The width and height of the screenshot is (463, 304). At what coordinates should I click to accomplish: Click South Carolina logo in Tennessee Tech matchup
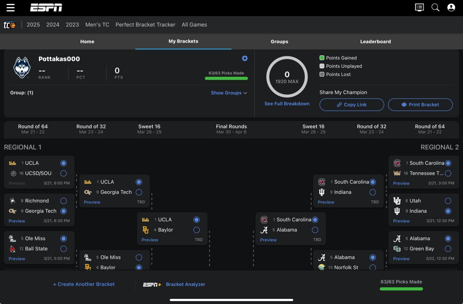[397, 163]
